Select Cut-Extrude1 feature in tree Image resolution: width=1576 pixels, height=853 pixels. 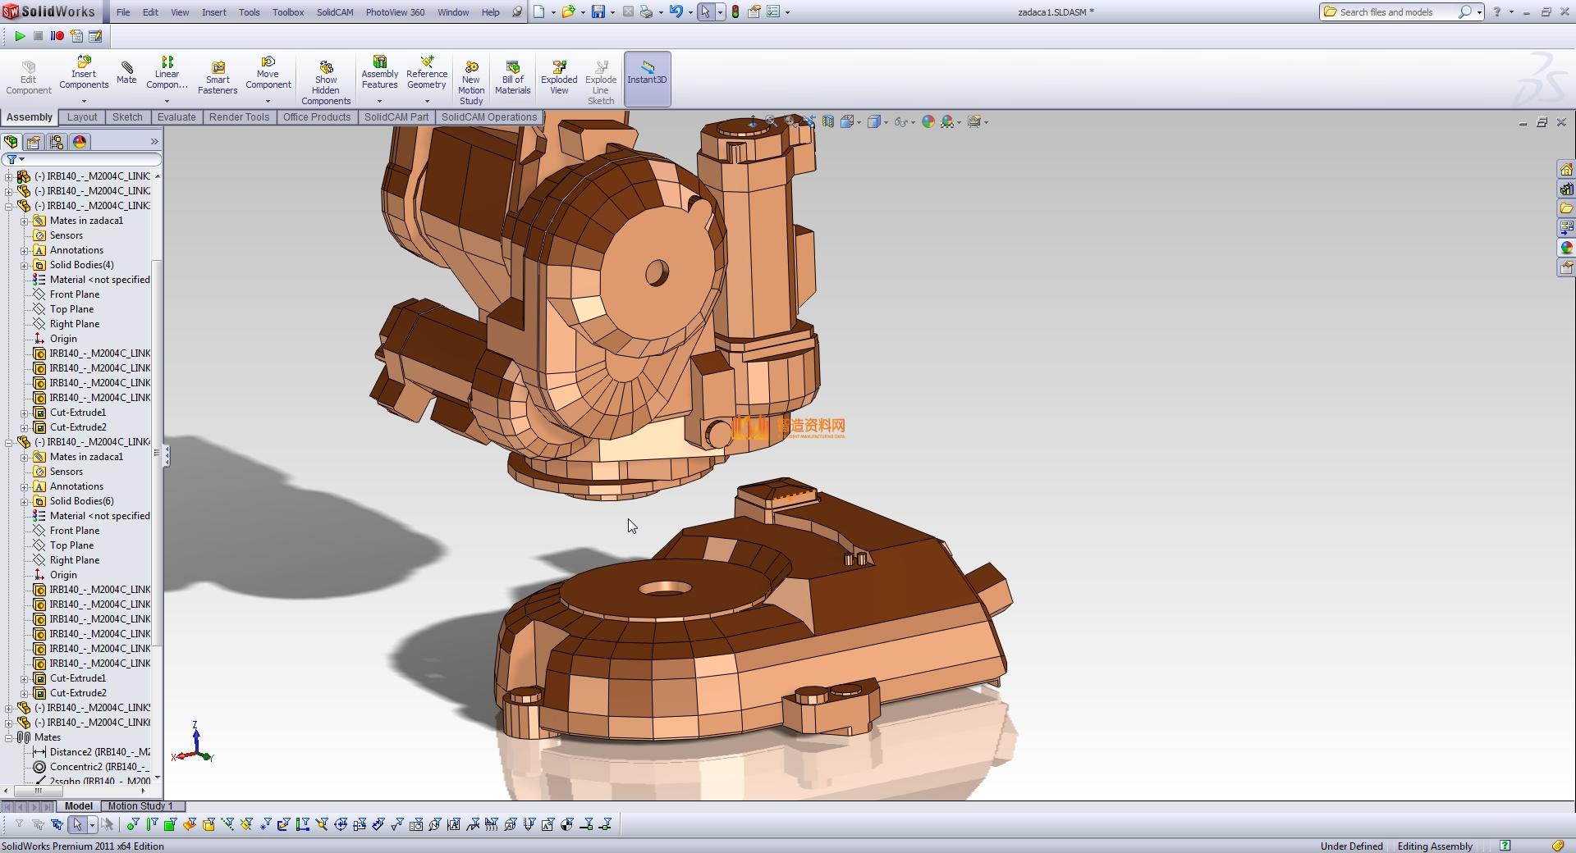click(78, 413)
